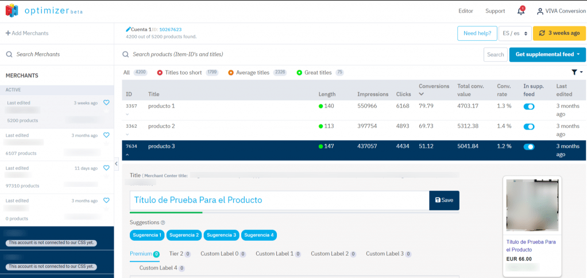Open account ID 10267623 link
The height and width of the screenshot is (278, 587).
(x=171, y=29)
